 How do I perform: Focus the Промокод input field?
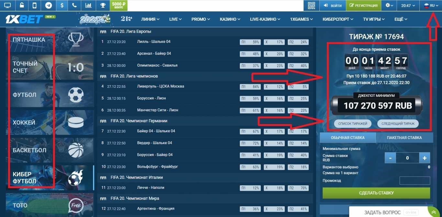click(x=415, y=180)
